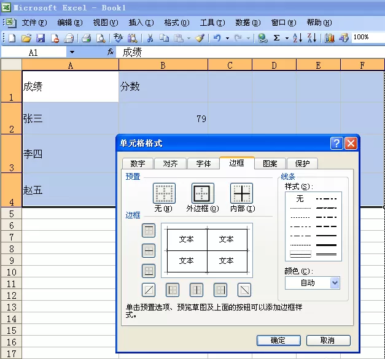This screenshot has height=359, width=385.
Task: Click the formula bar showing 成绩
Action: point(250,52)
